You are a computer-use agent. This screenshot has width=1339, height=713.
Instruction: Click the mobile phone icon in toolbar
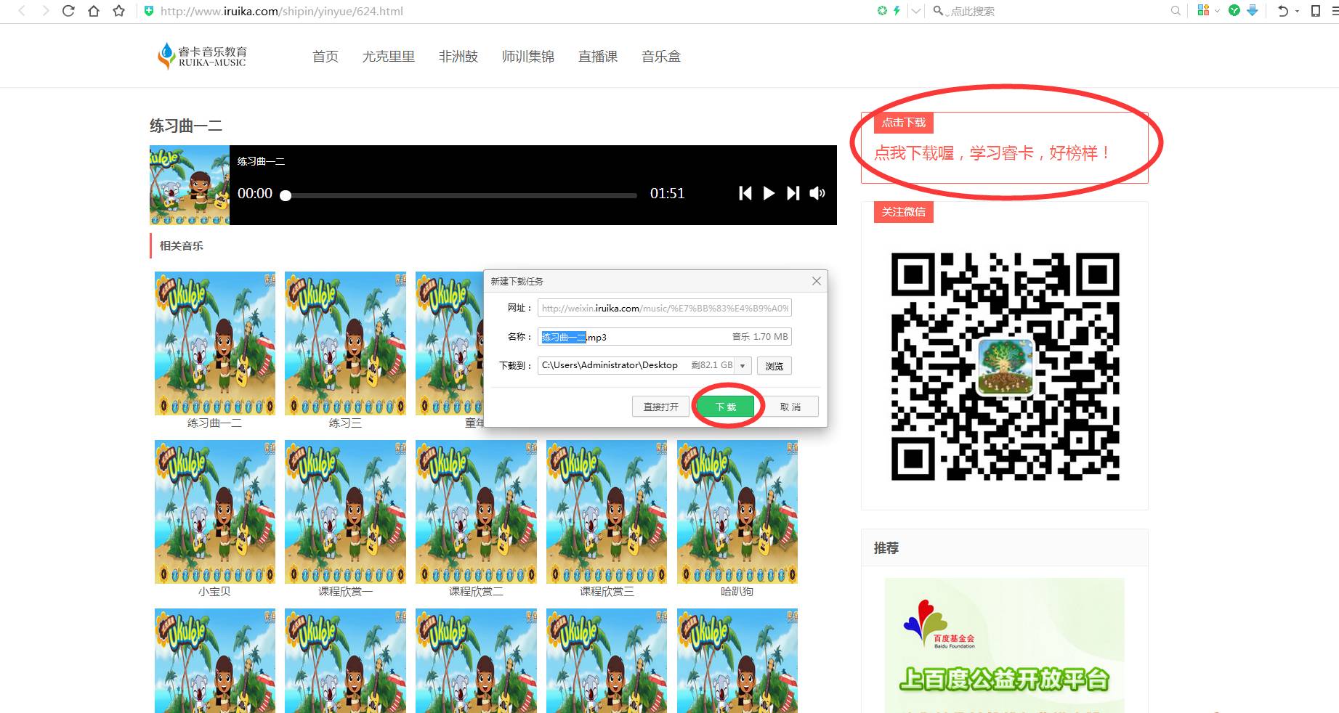pos(1316,11)
